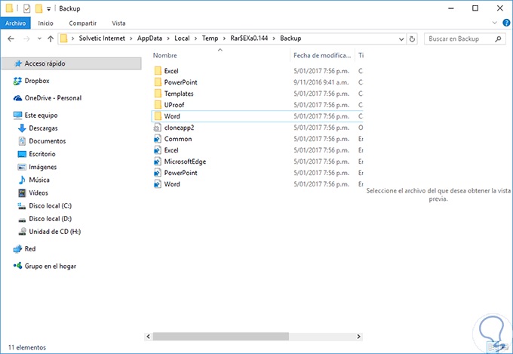Expand the ribbon with the chevron

pos(494,23)
